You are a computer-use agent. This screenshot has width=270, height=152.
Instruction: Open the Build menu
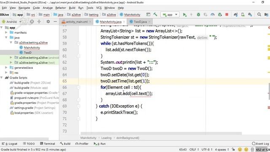tap(72, 8)
